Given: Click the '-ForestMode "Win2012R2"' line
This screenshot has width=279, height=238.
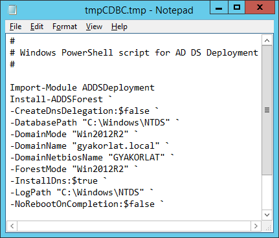Looking at the screenshot, I should [74, 169].
